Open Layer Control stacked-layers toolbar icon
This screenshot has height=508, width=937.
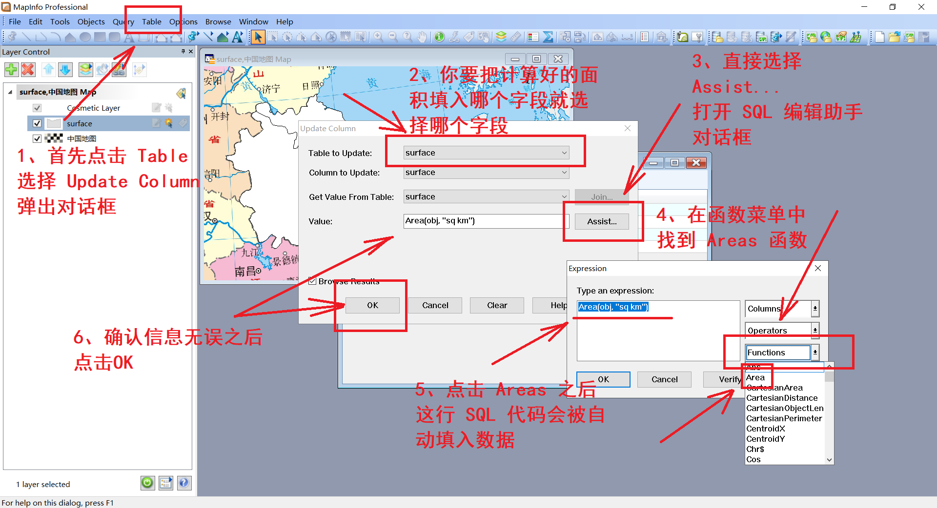(x=501, y=37)
